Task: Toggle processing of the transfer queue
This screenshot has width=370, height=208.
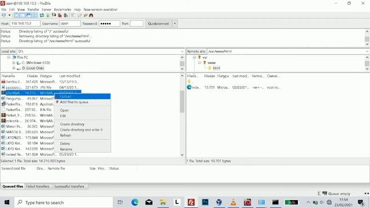Action: [48, 16]
